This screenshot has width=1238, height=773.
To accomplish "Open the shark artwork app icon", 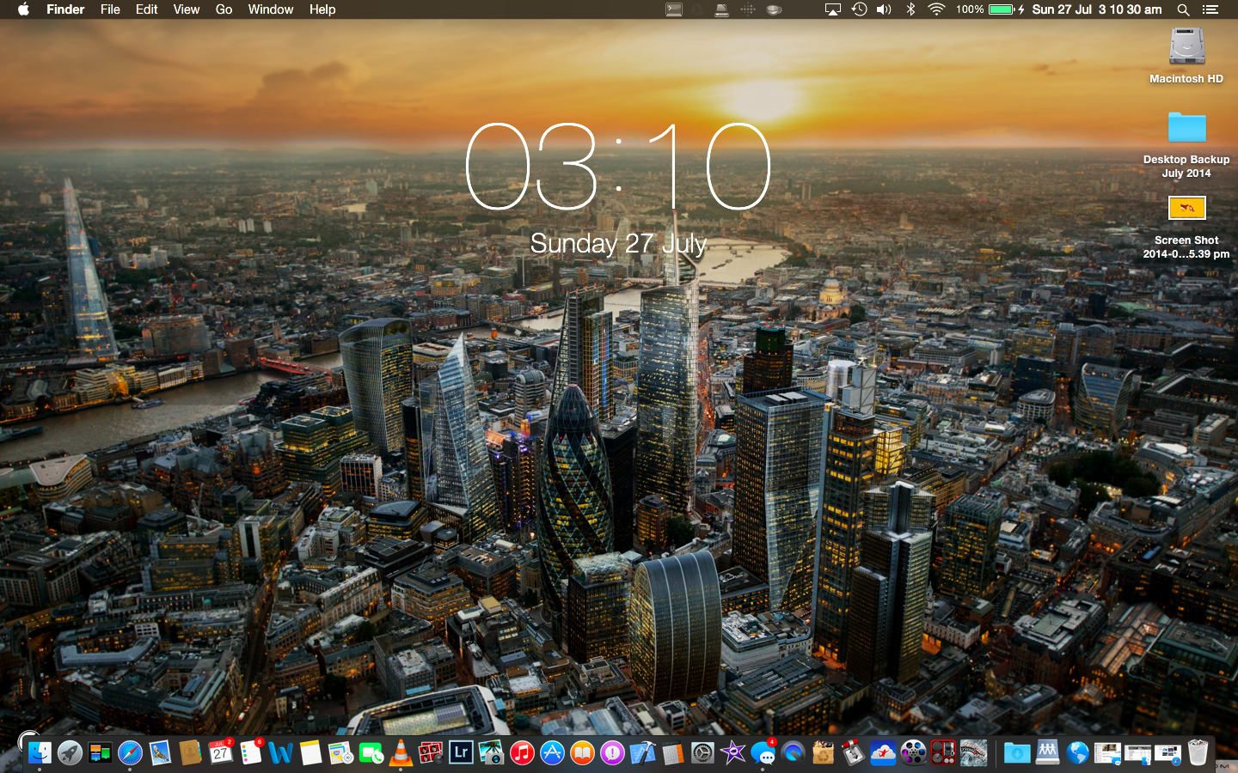I will (973, 753).
